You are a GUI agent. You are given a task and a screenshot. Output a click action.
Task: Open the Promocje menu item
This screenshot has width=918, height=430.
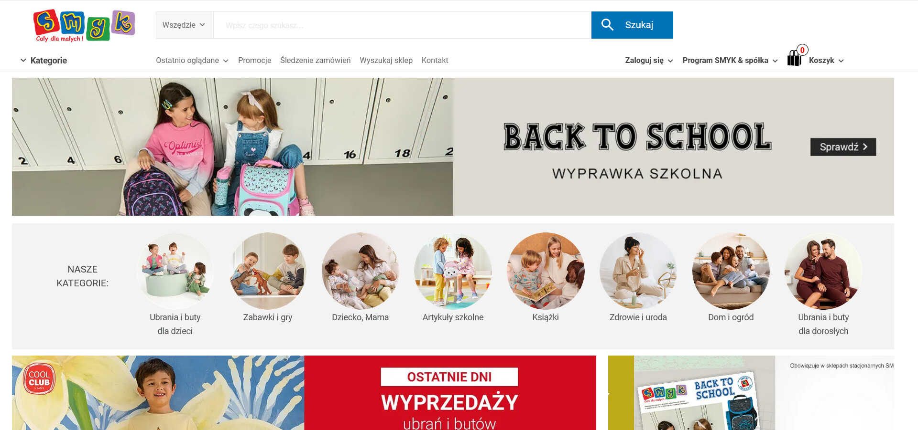click(254, 61)
